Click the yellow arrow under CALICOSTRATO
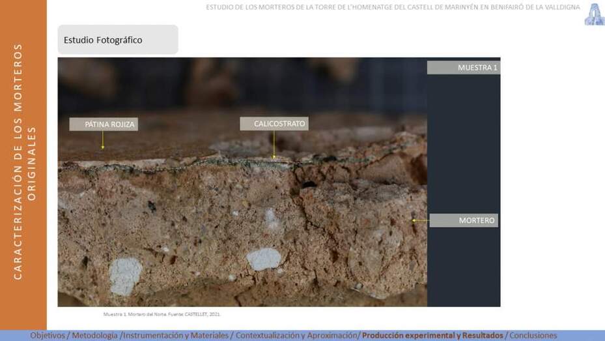Image resolution: width=605 pixels, height=341 pixels. click(274, 145)
